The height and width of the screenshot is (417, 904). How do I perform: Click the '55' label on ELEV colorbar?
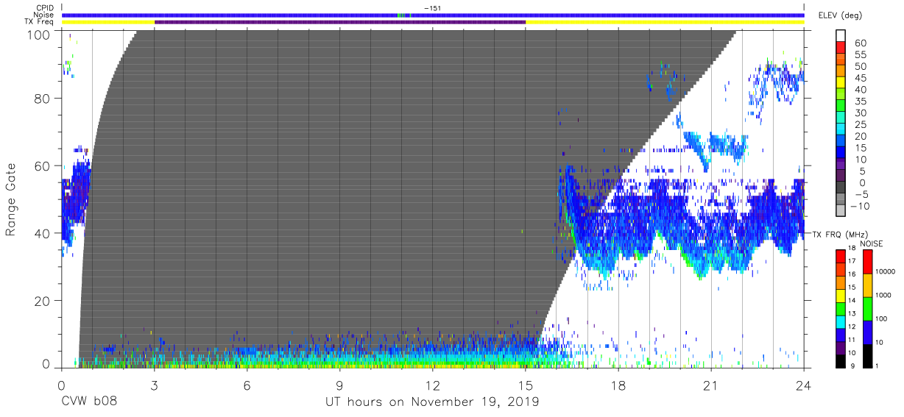[x=860, y=55]
